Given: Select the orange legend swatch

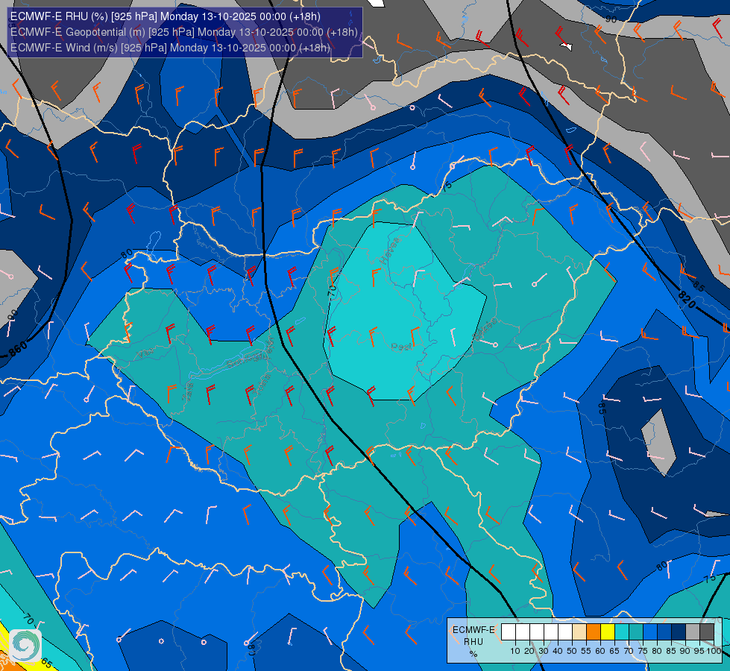Looking at the screenshot, I should (593, 632).
